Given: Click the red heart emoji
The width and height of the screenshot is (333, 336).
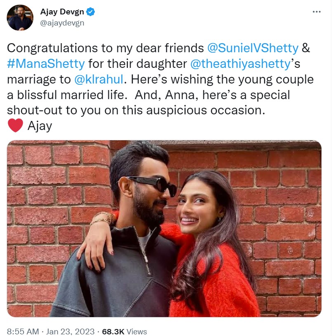Looking at the screenshot, I should (x=15, y=125).
